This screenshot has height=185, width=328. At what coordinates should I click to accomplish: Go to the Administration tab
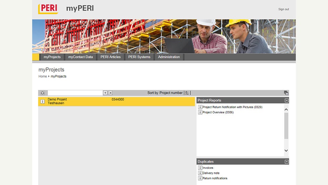(169, 57)
